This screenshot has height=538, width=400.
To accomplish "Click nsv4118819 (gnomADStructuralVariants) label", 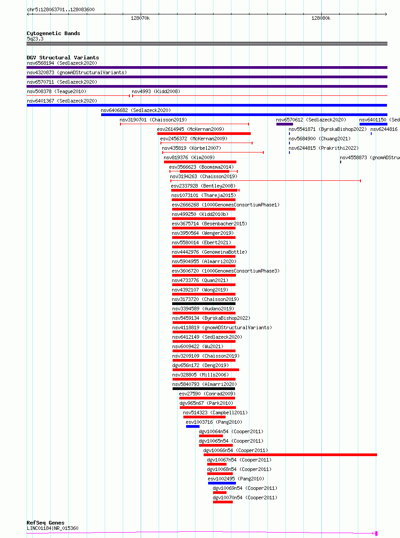I will tap(222, 327).
